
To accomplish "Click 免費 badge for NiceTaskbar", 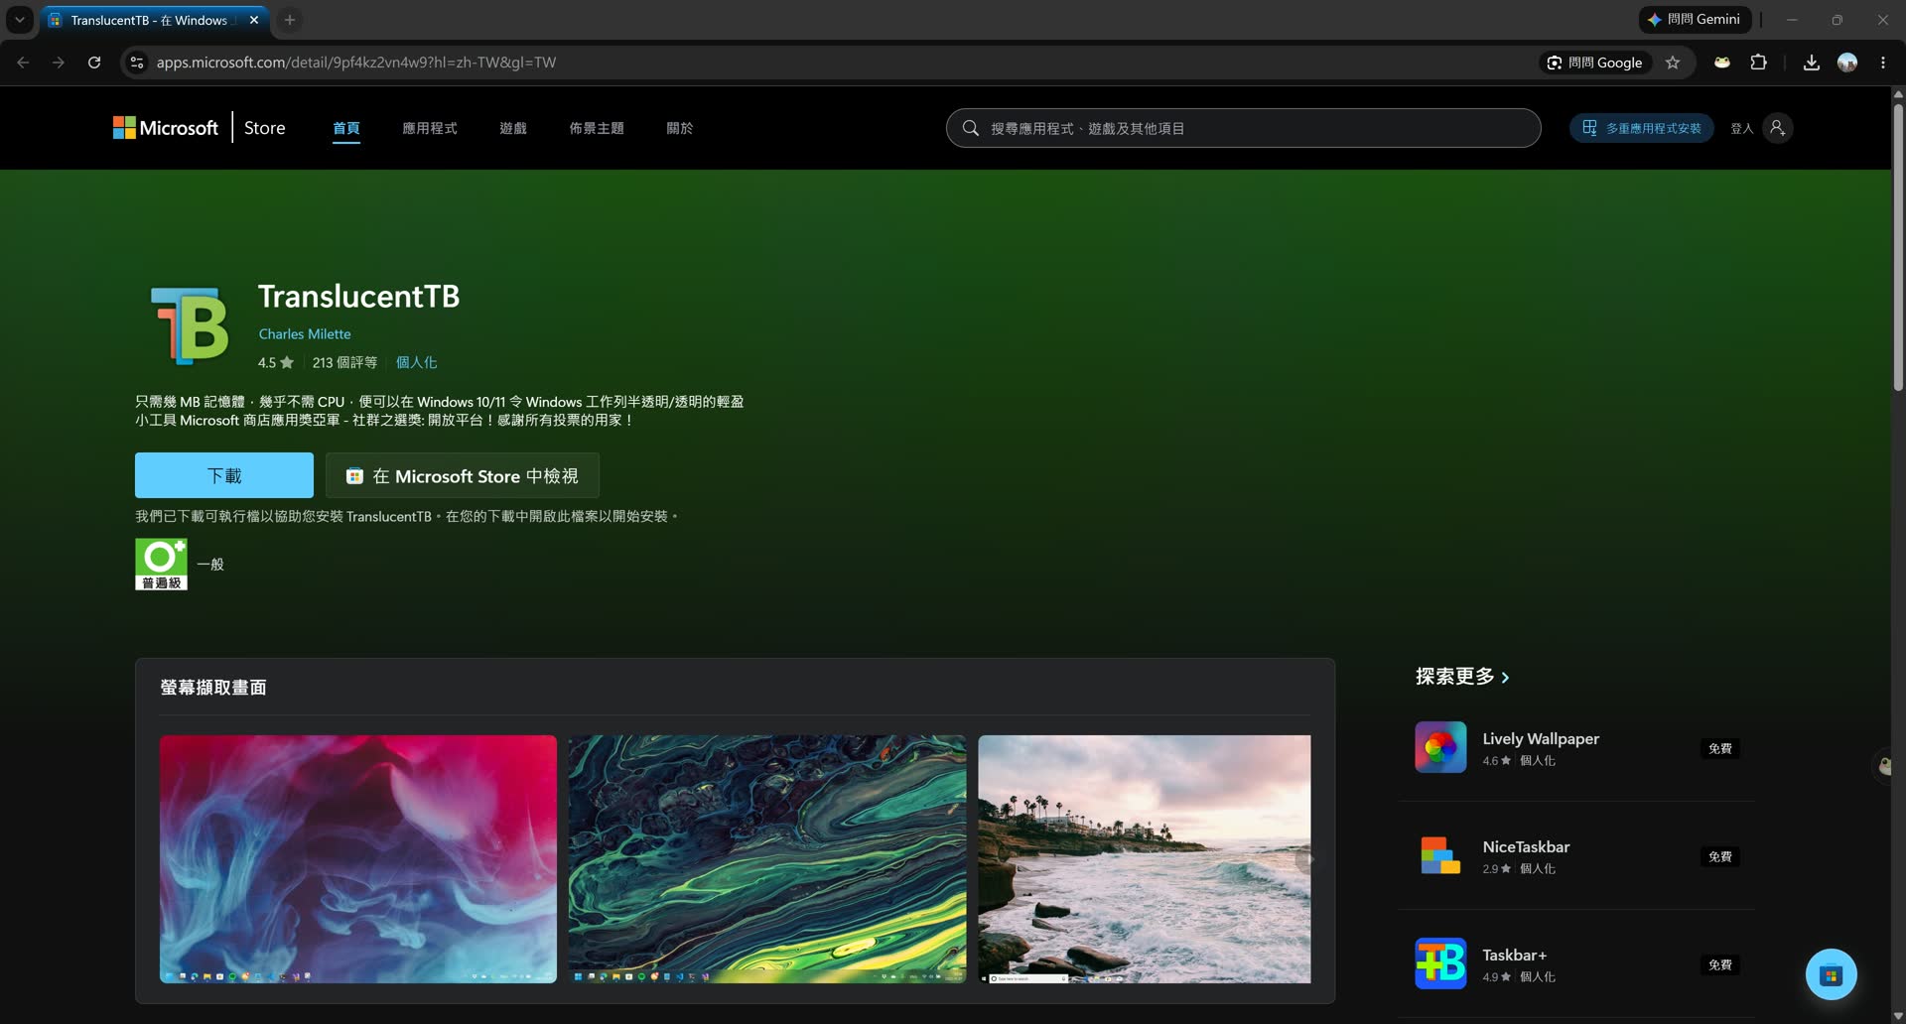I will click(x=1720, y=856).
